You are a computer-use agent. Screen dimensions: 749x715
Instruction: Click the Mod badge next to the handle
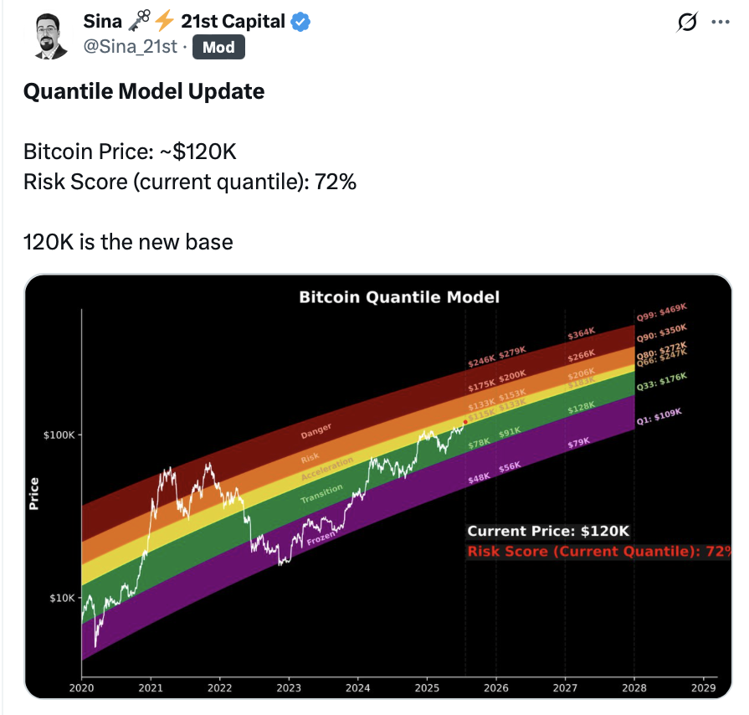[x=218, y=48]
